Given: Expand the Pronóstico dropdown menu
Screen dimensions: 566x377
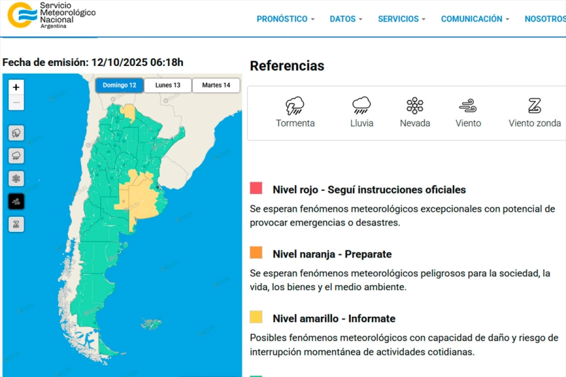Looking at the screenshot, I should 286,19.
